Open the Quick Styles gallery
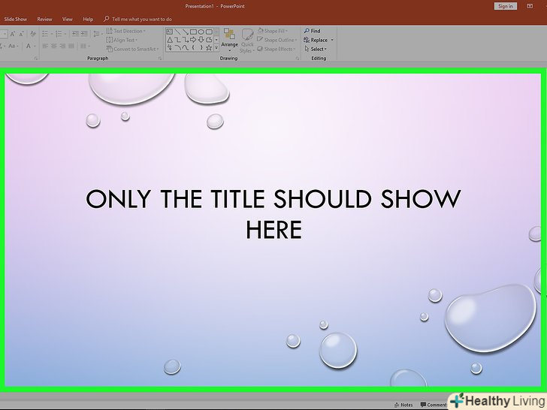This screenshot has width=547, height=410. 247,41
